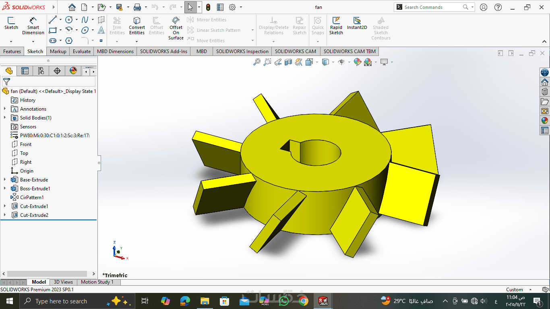Open the Search Commands dropdown arrow

click(472, 7)
